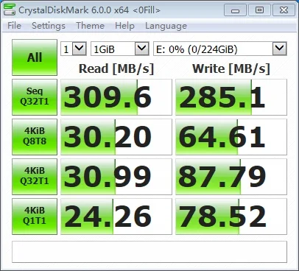The height and width of the screenshot is (271, 299).
Task: Open the Help menu
Action: coord(124,26)
